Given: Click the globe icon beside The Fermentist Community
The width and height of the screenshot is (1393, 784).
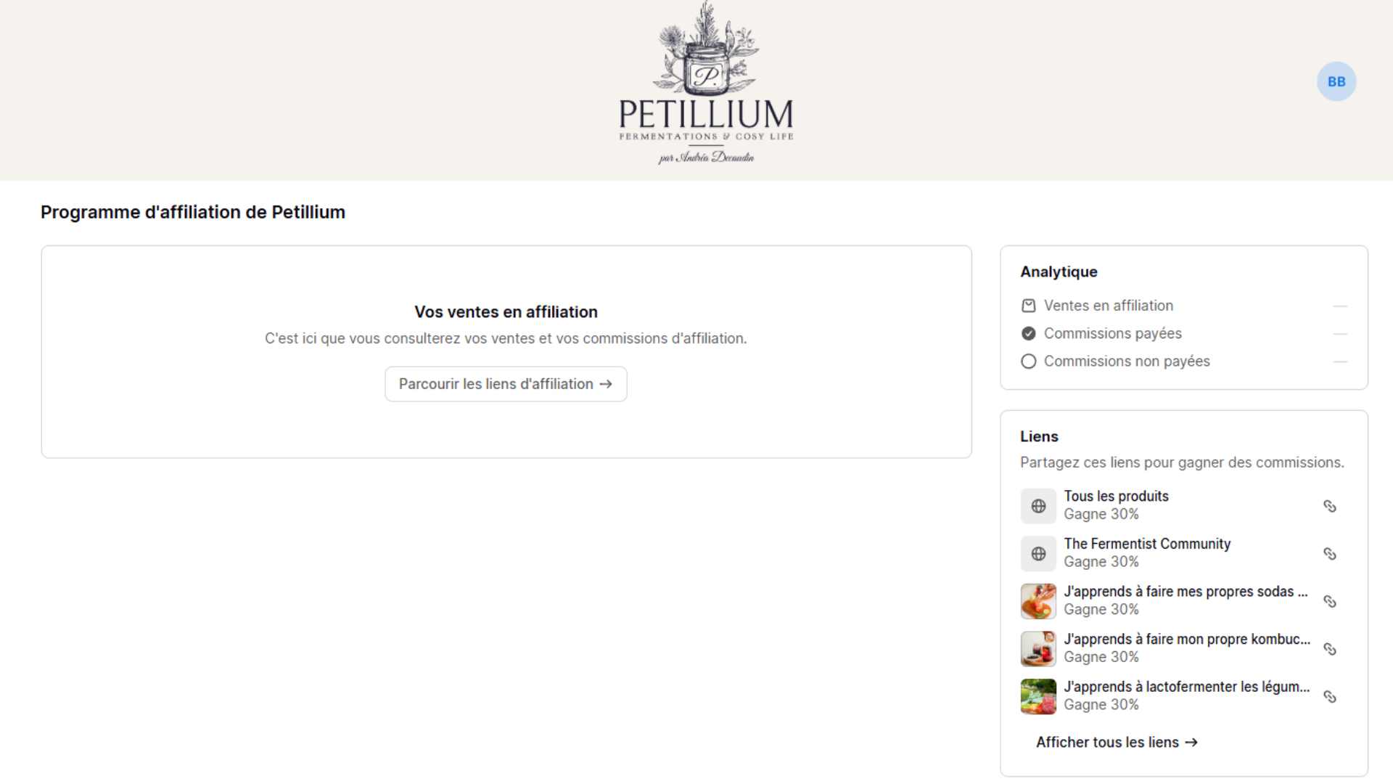Looking at the screenshot, I should coord(1038,554).
